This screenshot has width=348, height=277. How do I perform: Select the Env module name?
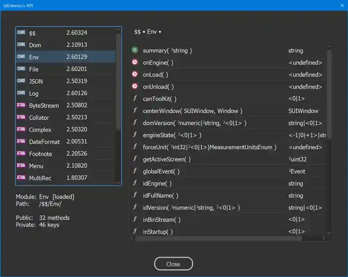(x=34, y=57)
